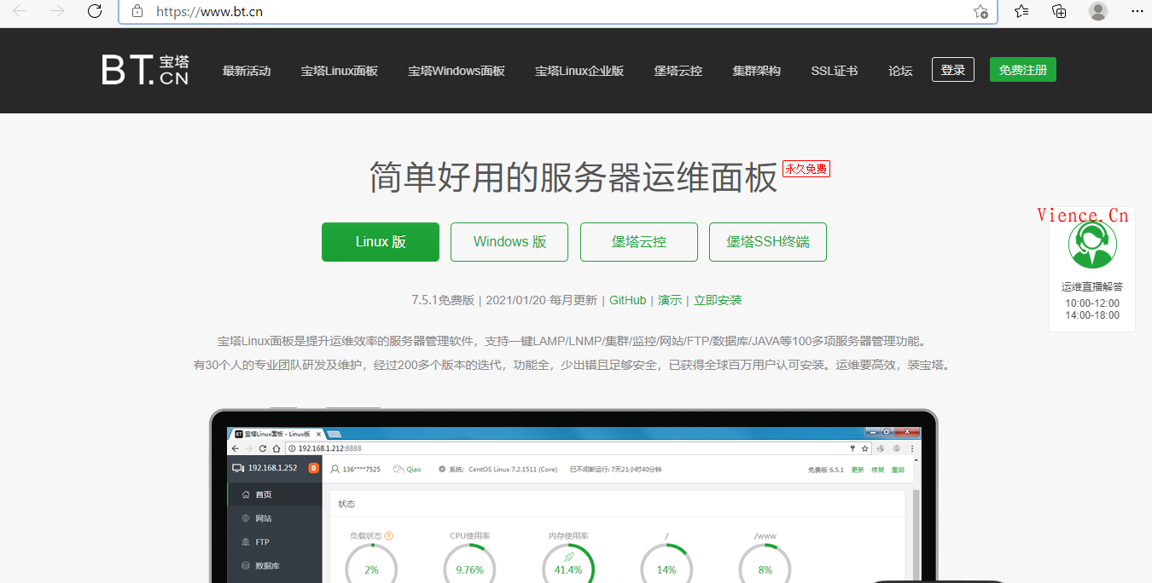Open the GitHub link
The height and width of the screenshot is (583, 1152).
pyautogui.click(x=627, y=300)
